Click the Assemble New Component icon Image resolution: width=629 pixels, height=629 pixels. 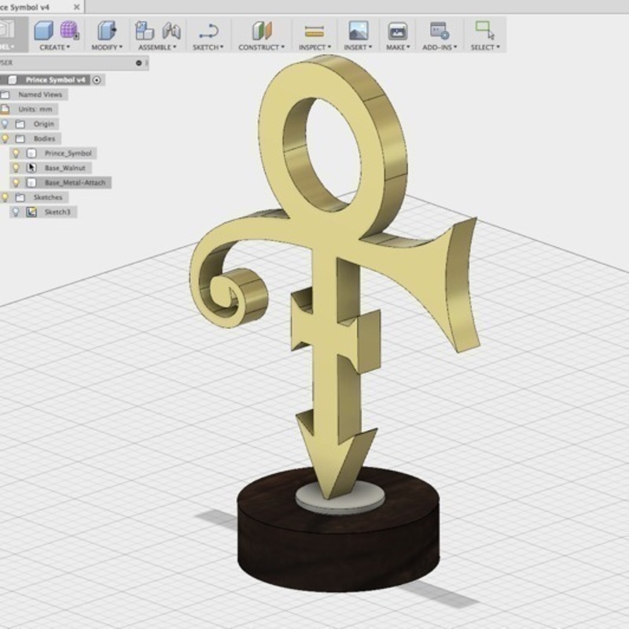pyautogui.click(x=145, y=31)
